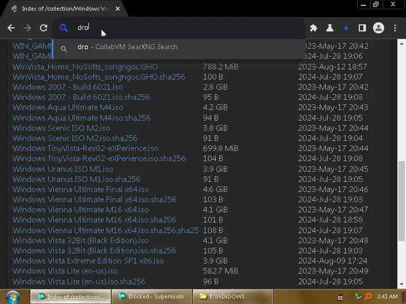The width and height of the screenshot is (406, 304).
Task: Click the 2:43 AM system clock
Action: (387, 296)
